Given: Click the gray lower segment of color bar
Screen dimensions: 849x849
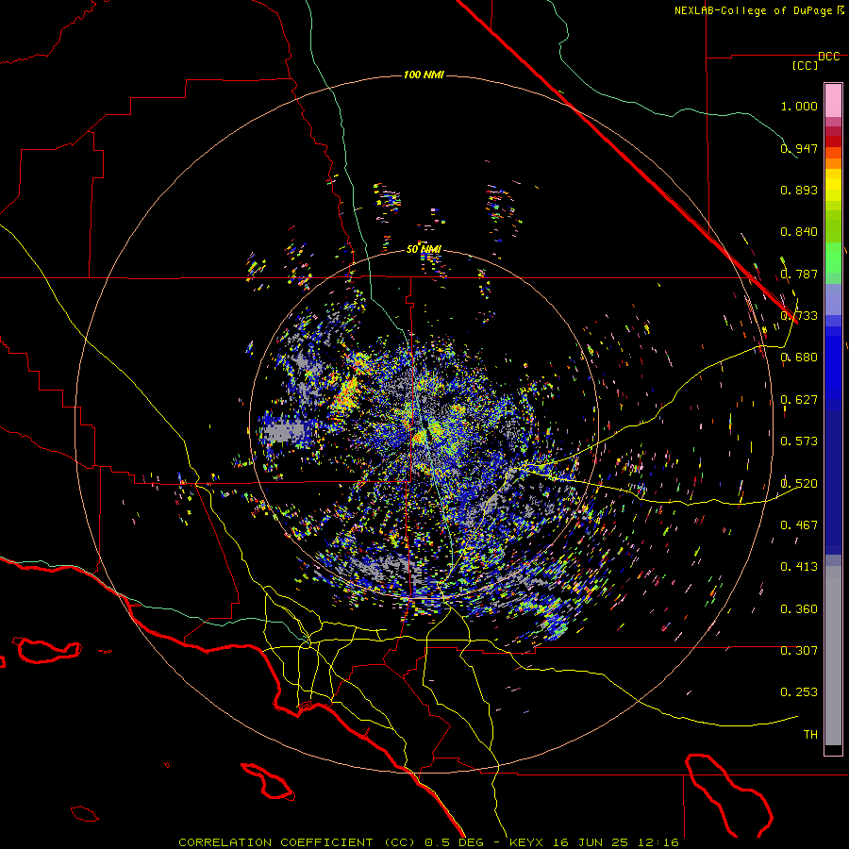Looking at the screenshot, I should coord(833,656).
